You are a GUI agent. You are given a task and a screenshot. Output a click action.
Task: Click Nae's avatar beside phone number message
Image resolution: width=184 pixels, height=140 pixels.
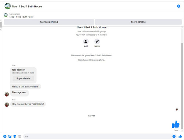click(7, 104)
